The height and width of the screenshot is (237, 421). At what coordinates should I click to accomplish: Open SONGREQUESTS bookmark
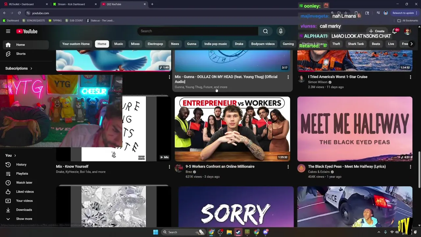[34, 20]
